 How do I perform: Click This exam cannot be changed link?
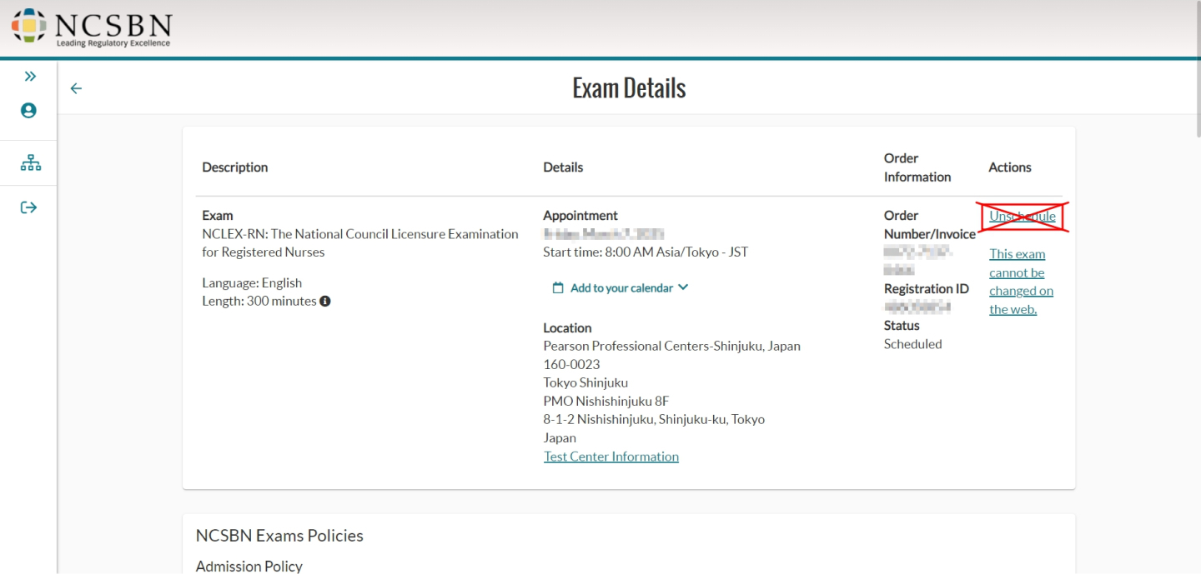(x=1021, y=282)
